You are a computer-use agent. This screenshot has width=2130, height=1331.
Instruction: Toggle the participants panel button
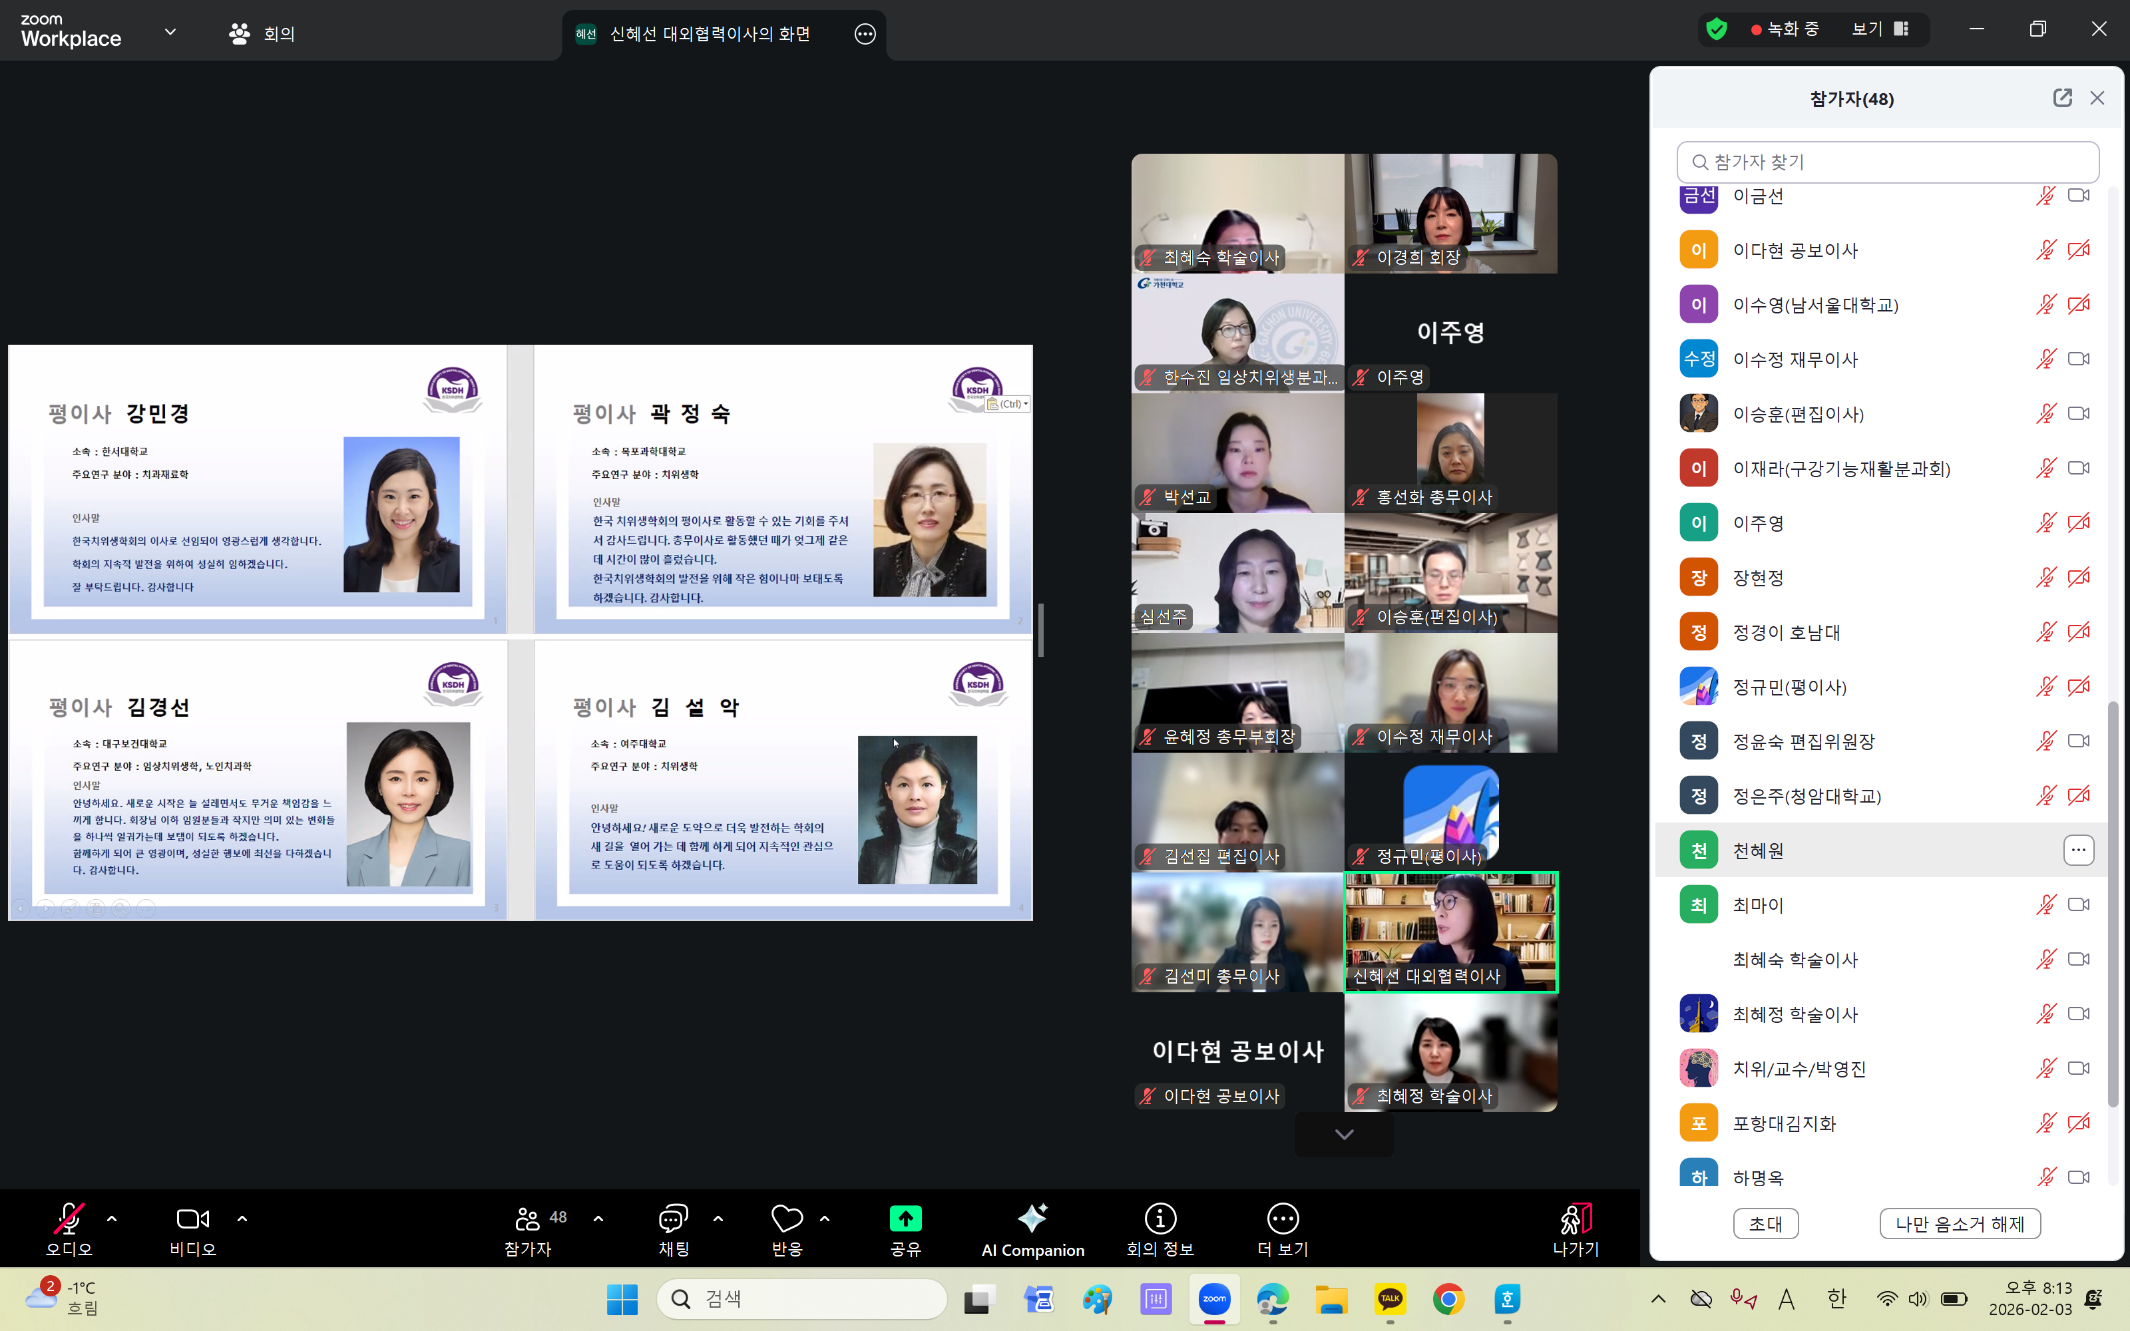(x=527, y=1219)
